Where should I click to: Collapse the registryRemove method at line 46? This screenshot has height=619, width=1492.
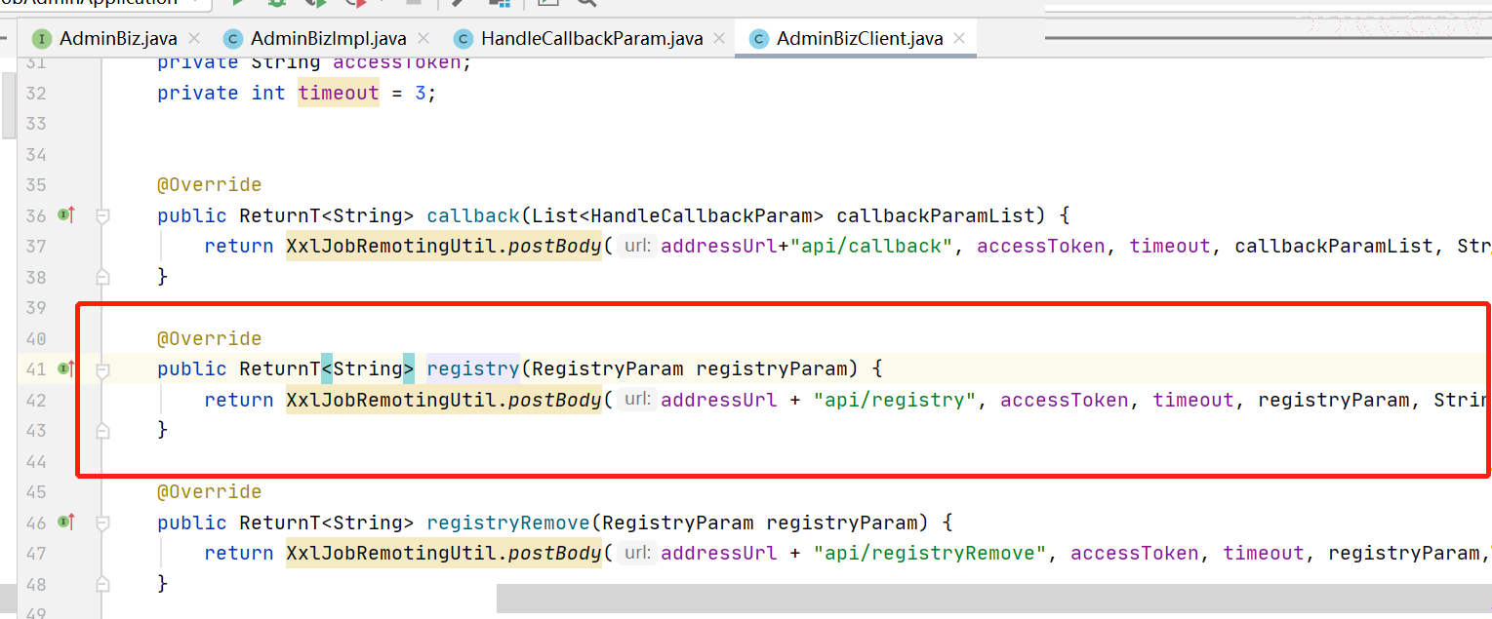click(102, 522)
